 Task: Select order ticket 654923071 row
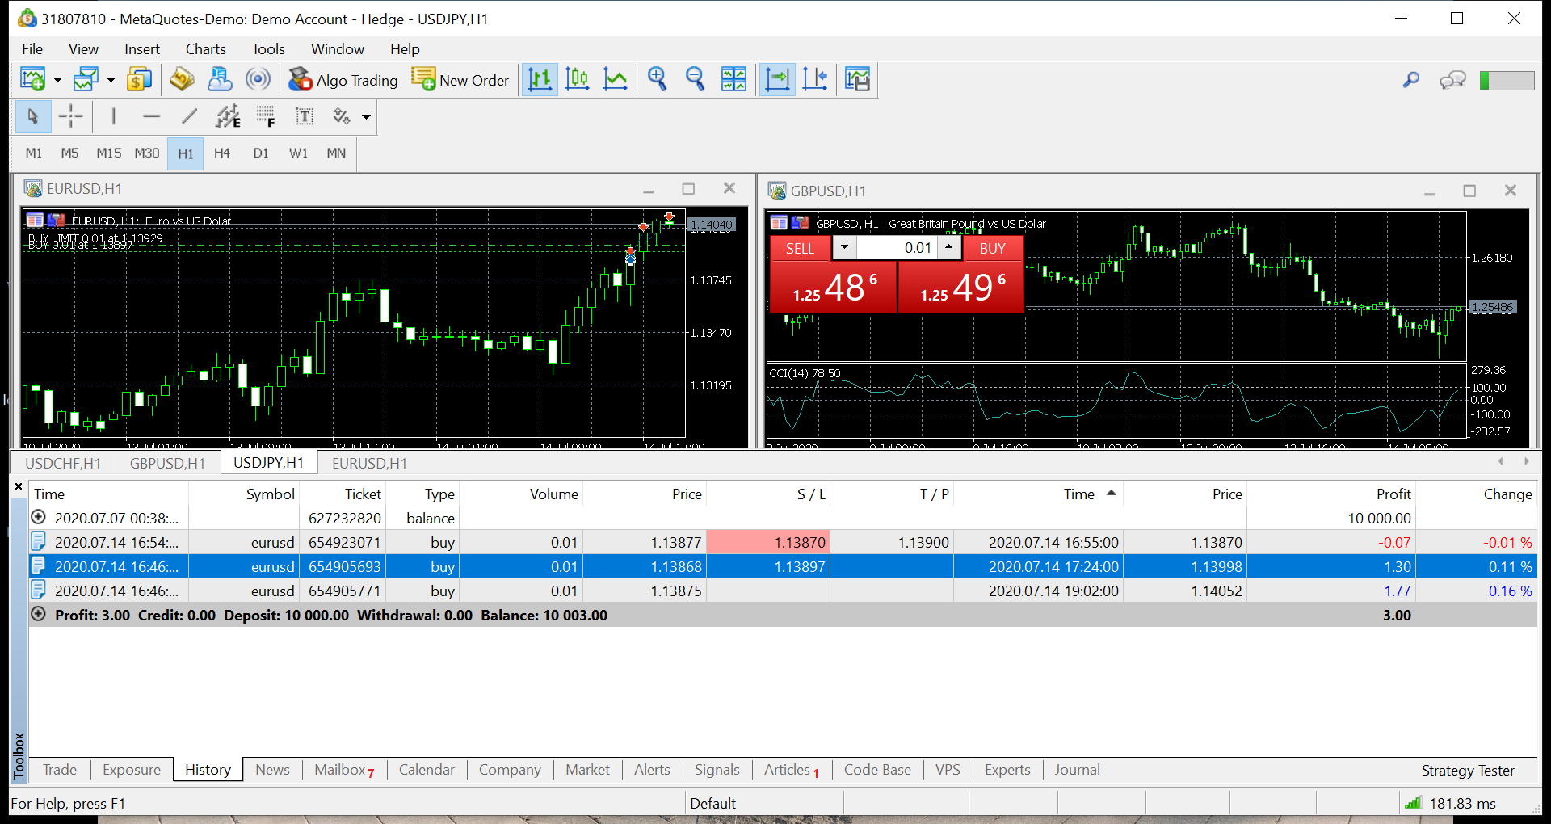[783, 542]
